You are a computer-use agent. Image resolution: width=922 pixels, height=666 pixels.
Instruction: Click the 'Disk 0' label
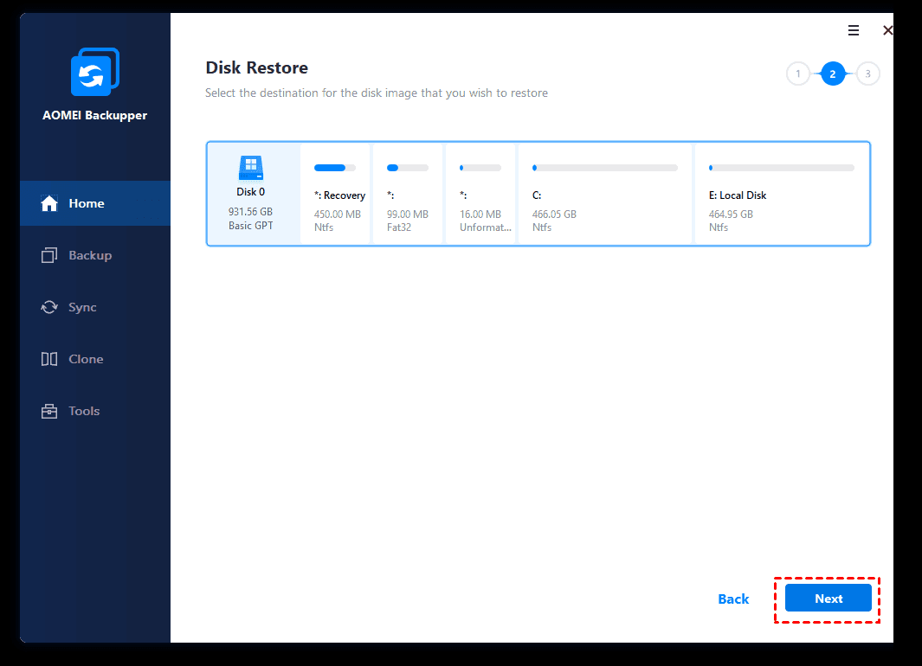coord(250,192)
